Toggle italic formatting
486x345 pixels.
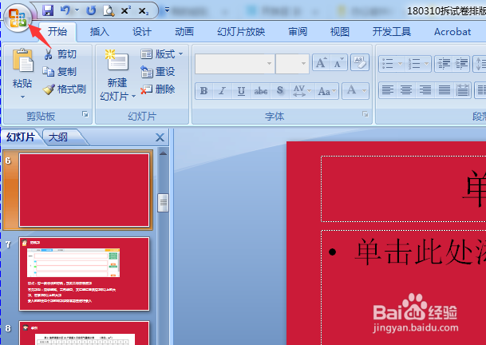pyautogui.click(x=222, y=91)
